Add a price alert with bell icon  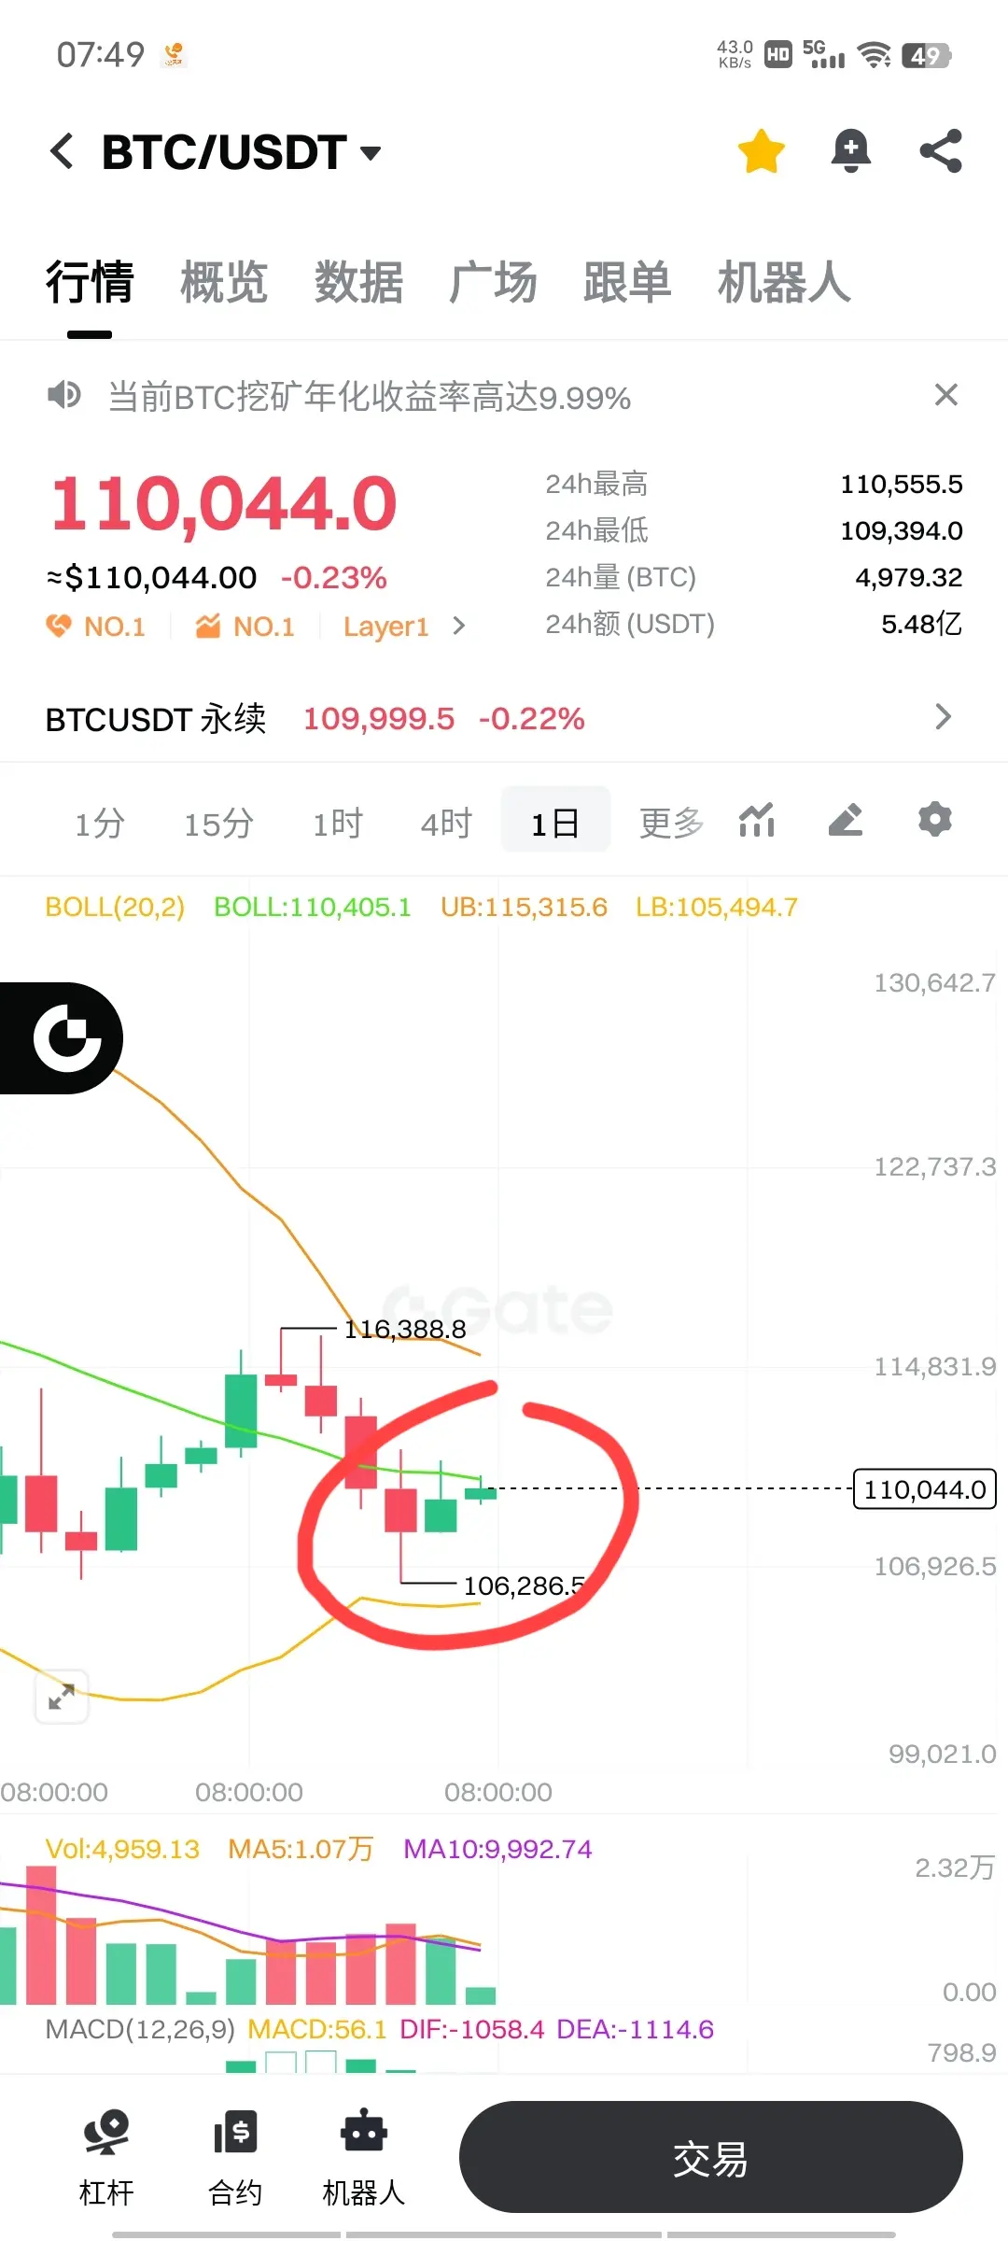850,151
